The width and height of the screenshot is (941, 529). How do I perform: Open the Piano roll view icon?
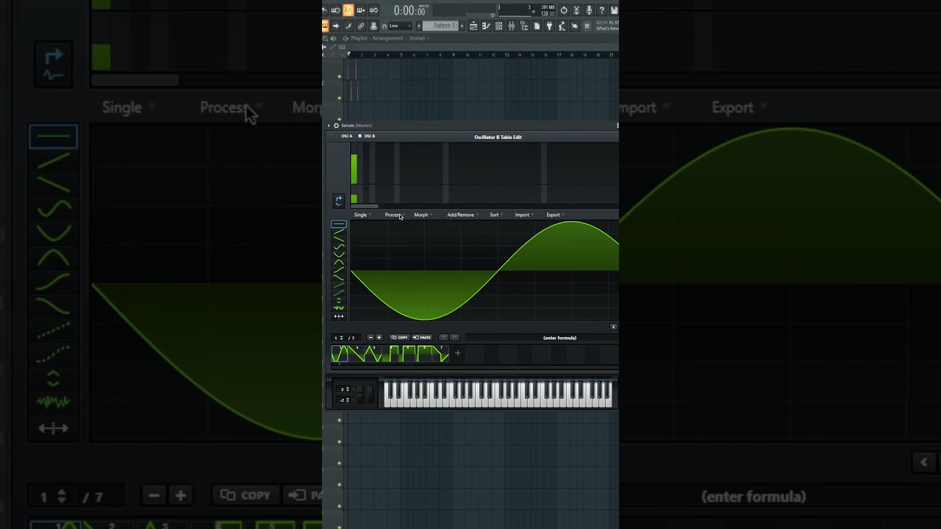point(486,26)
